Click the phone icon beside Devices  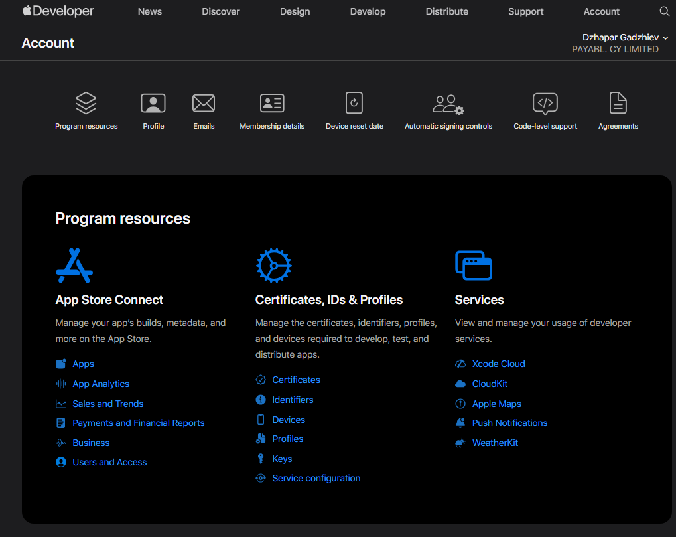(261, 420)
